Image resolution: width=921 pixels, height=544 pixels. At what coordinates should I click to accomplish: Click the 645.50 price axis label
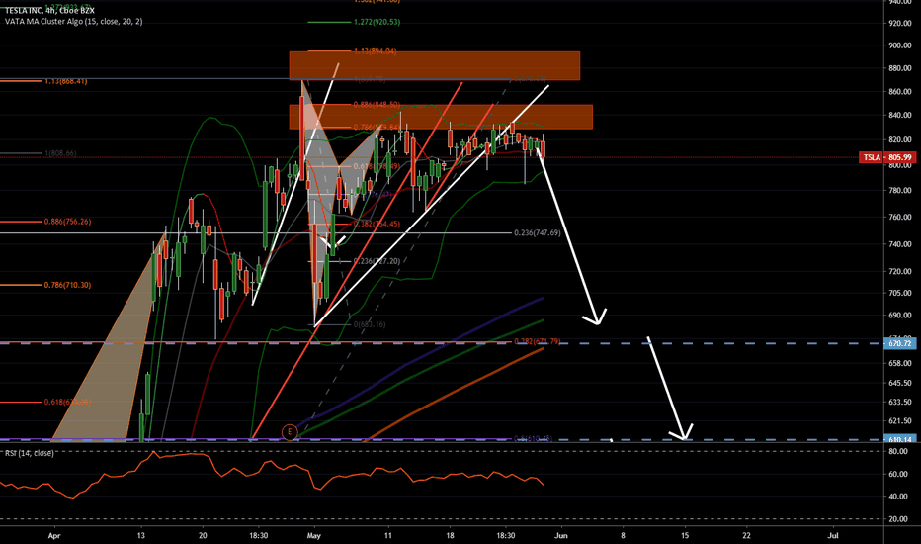tap(900, 383)
